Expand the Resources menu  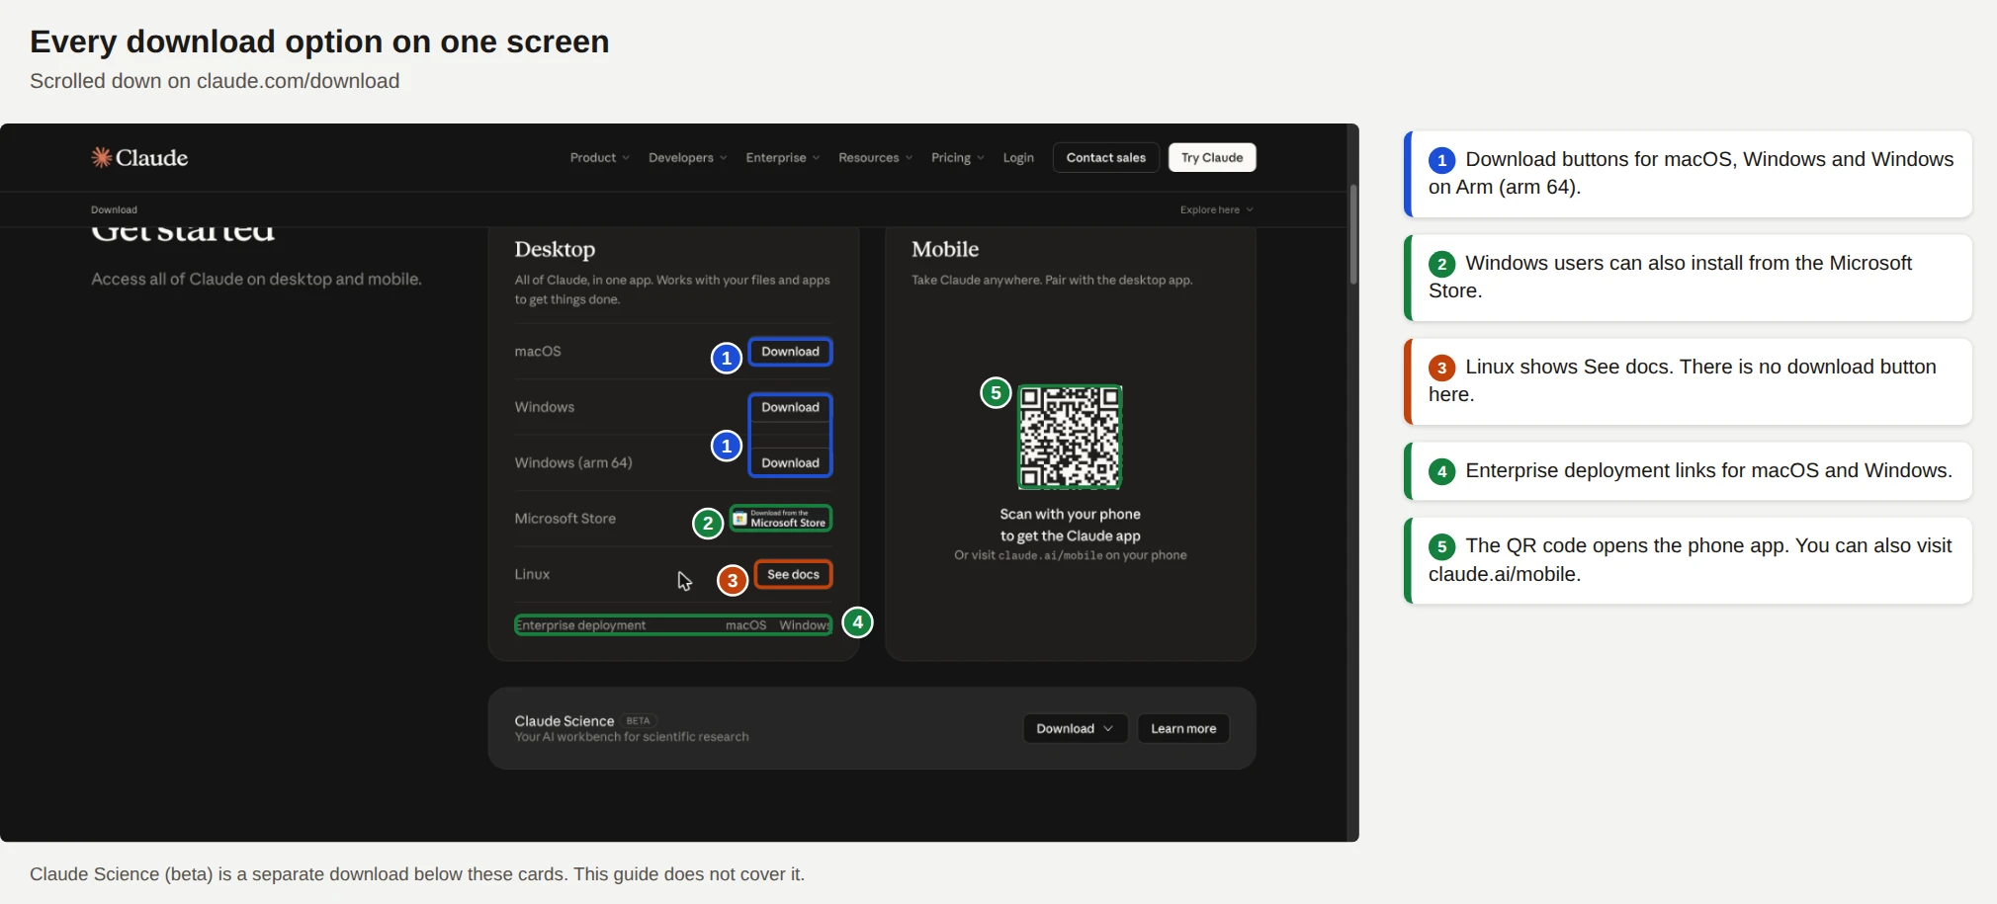tap(875, 158)
